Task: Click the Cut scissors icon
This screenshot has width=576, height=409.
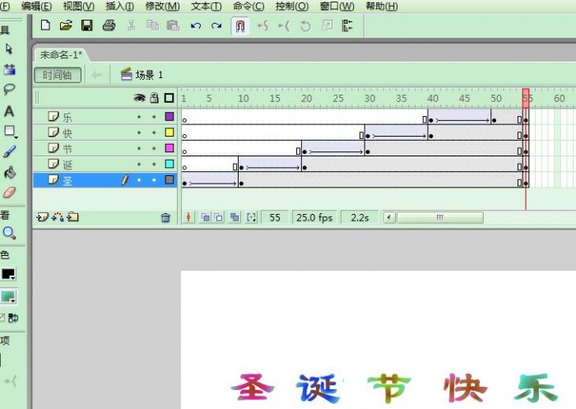Action: click(131, 26)
